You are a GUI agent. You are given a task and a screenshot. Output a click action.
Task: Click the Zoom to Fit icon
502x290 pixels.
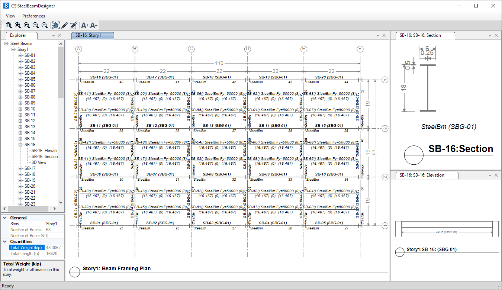tap(18, 25)
